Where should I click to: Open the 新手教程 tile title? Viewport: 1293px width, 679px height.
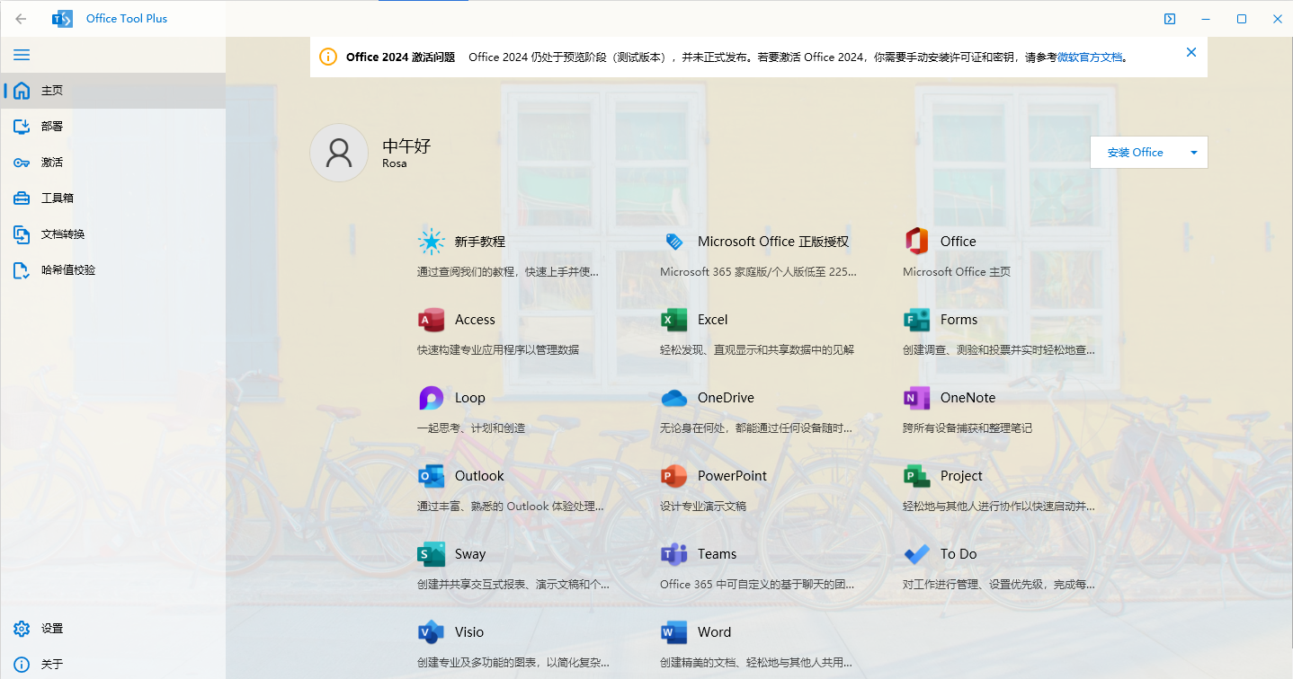pyautogui.click(x=480, y=242)
